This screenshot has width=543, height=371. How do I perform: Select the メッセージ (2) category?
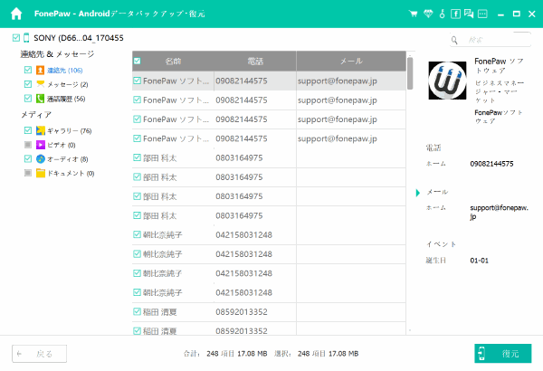tap(68, 84)
